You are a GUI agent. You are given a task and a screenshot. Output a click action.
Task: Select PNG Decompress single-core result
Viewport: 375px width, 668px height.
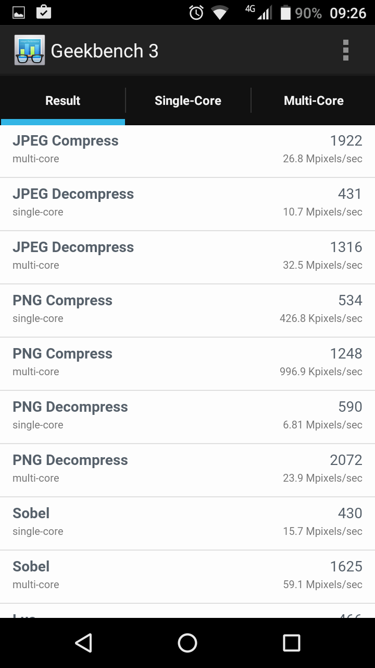[187, 416]
